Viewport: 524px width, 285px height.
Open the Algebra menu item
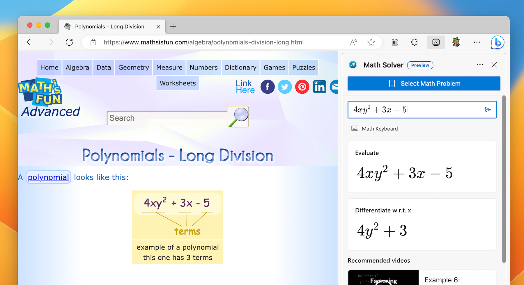pyautogui.click(x=77, y=67)
